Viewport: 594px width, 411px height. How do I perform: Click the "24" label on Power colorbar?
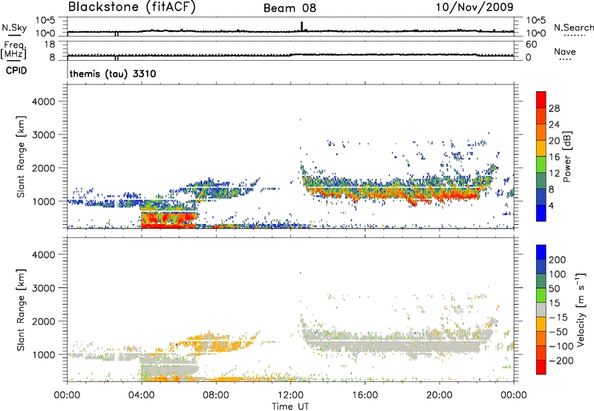(554, 125)
